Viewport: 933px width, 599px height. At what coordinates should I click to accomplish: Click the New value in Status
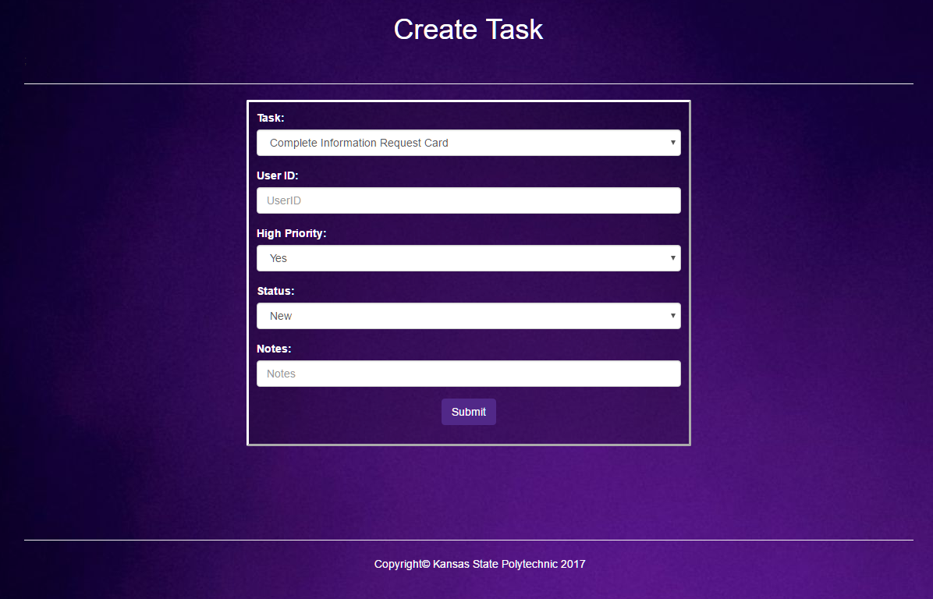tap(280, 316)
